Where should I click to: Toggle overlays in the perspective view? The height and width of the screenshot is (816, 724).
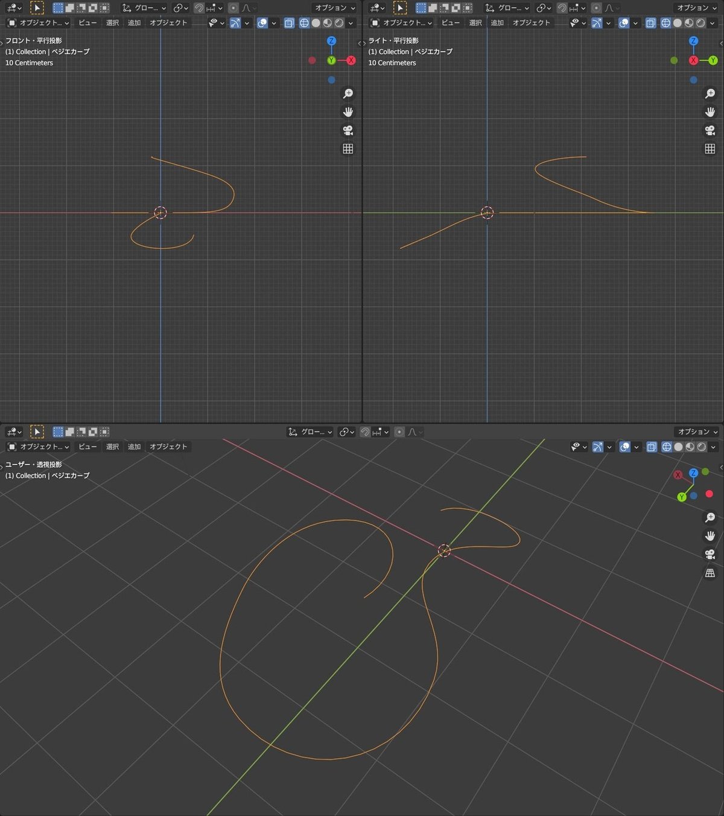(x=625, y=447)
